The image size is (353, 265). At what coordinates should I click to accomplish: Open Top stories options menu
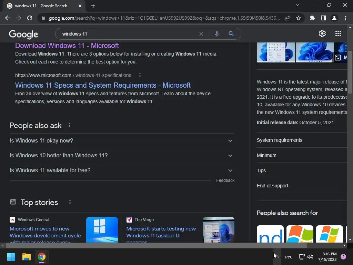(x=70, y=202)
